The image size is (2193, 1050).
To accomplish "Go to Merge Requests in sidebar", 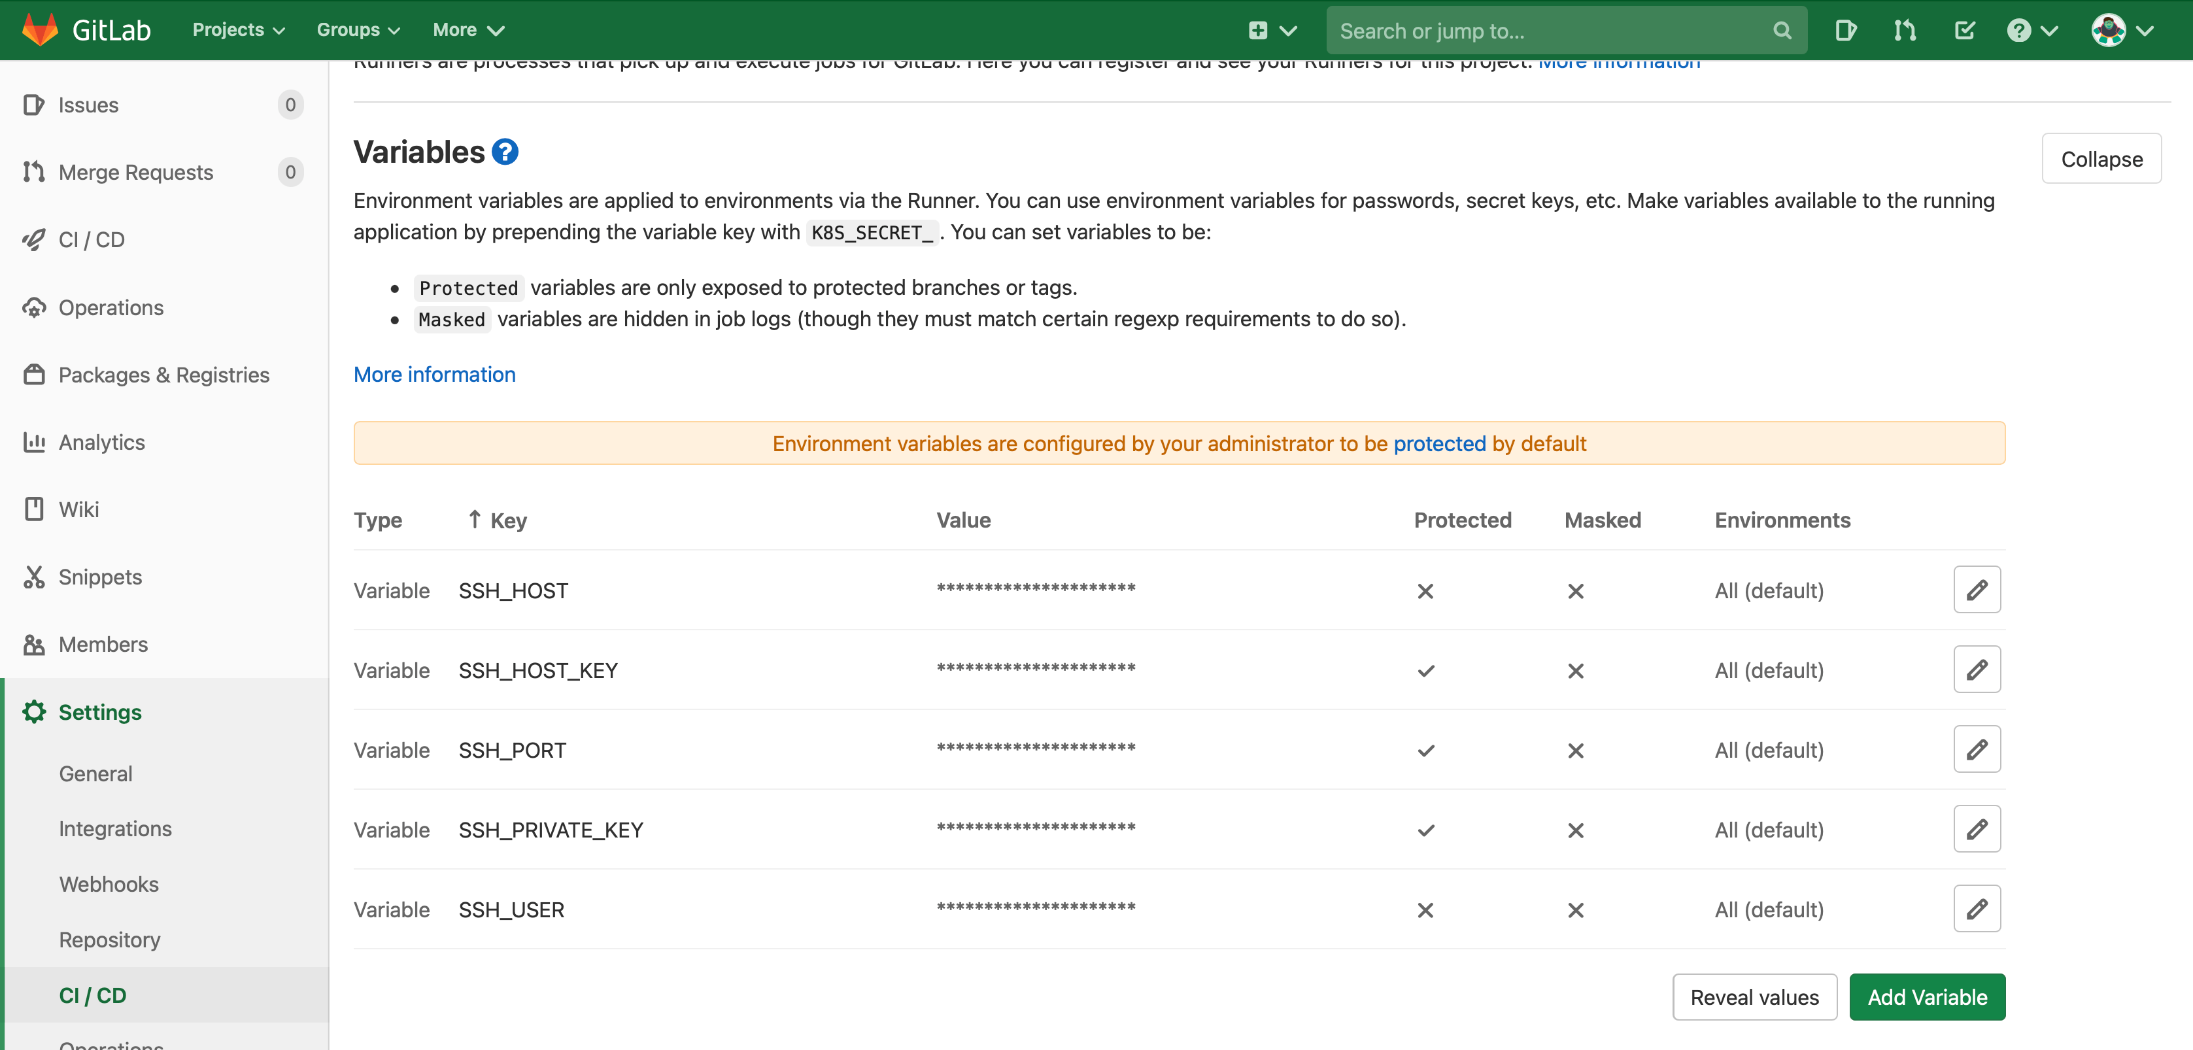I will 135,172.
